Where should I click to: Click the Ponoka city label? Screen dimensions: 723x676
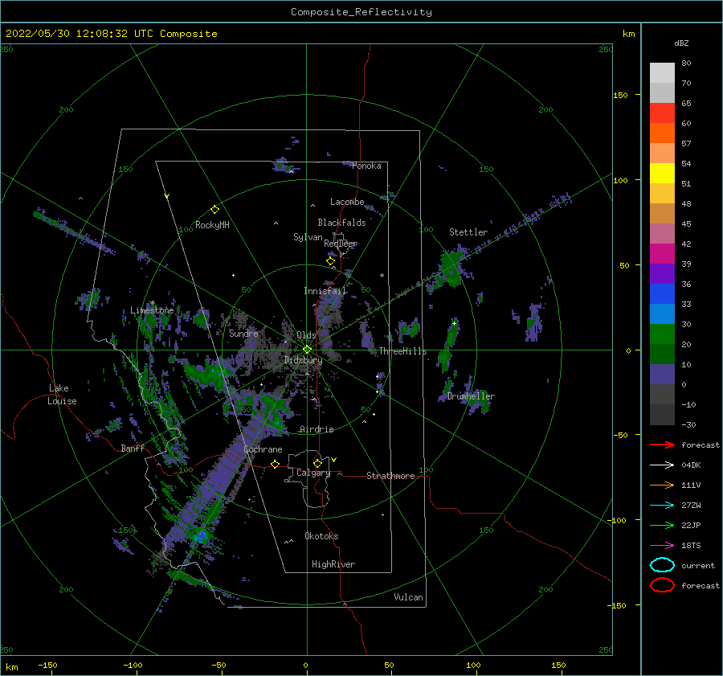point(366,166)
